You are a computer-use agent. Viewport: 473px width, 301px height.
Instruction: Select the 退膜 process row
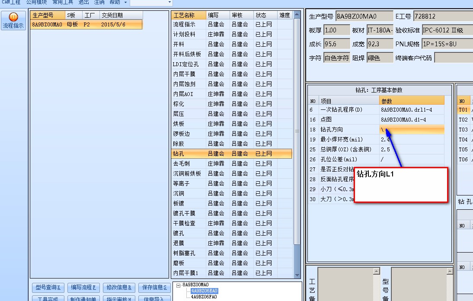point(232,243)
